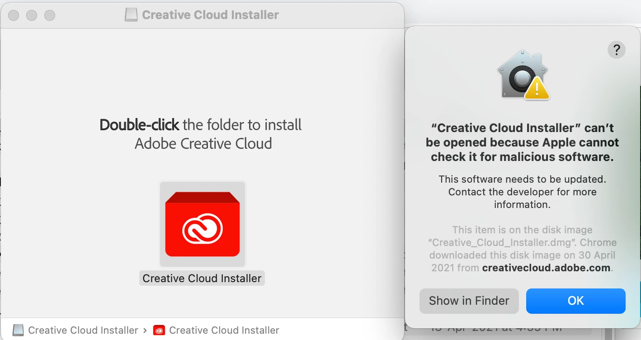The image size is (641, 340).
Task: Minimize the Creative Cloud Installer window
Action: pos(32,15)
